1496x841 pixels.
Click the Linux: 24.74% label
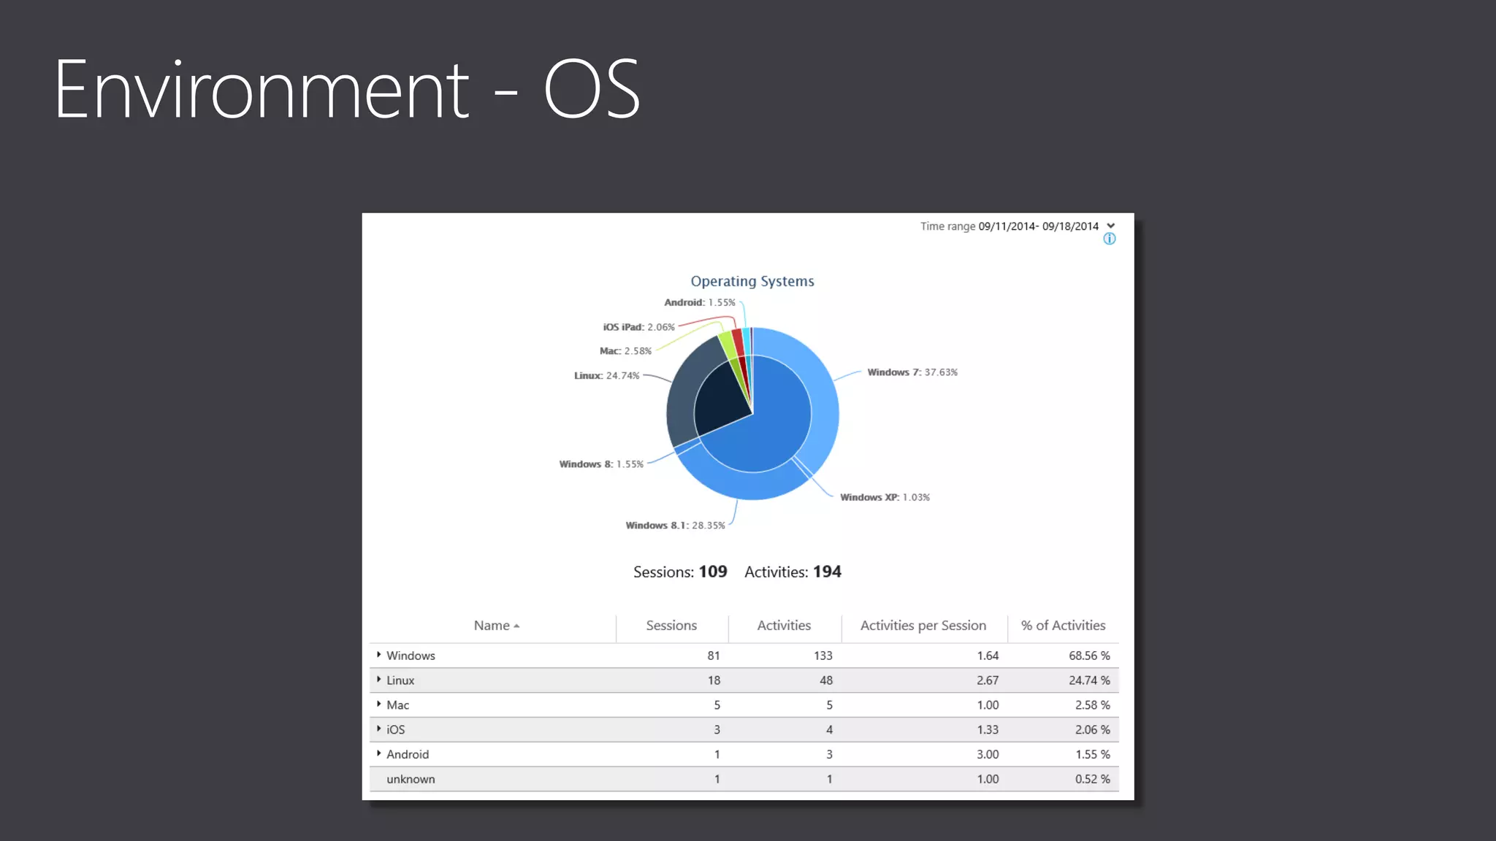606,376
